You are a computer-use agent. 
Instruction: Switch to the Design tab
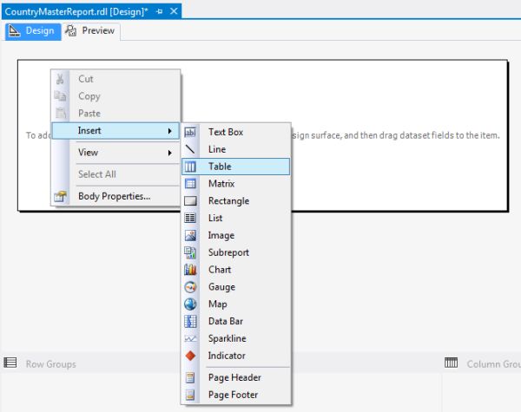pos(33,31)
